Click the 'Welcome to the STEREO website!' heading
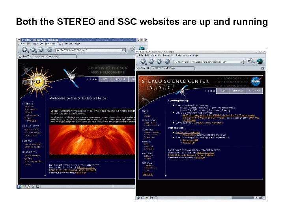Viewport: 284px width, 213px height. pos(78,98)
